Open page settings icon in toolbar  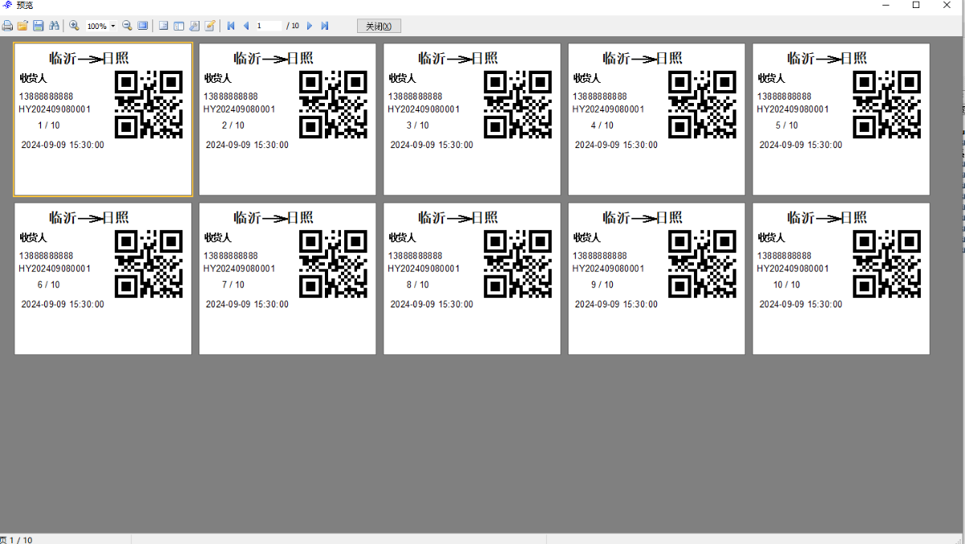point(194,26)
